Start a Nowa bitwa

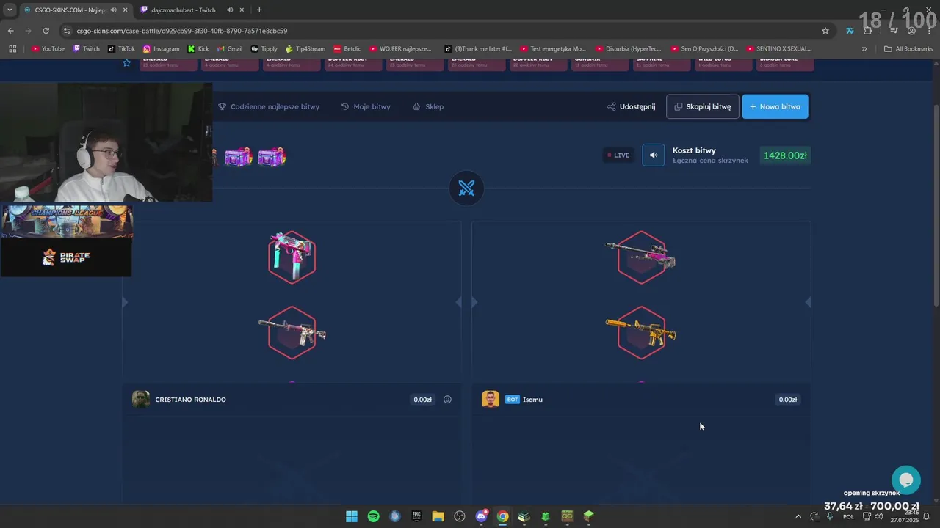(775, 106)
